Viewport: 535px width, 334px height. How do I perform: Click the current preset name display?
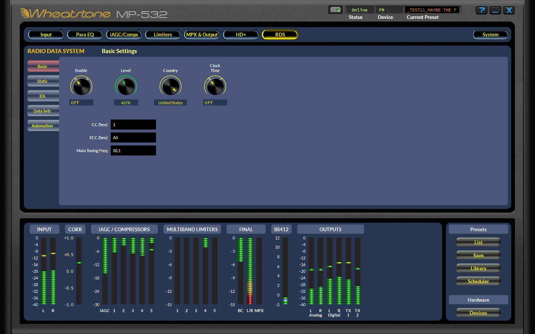click(x=432, y=10)
